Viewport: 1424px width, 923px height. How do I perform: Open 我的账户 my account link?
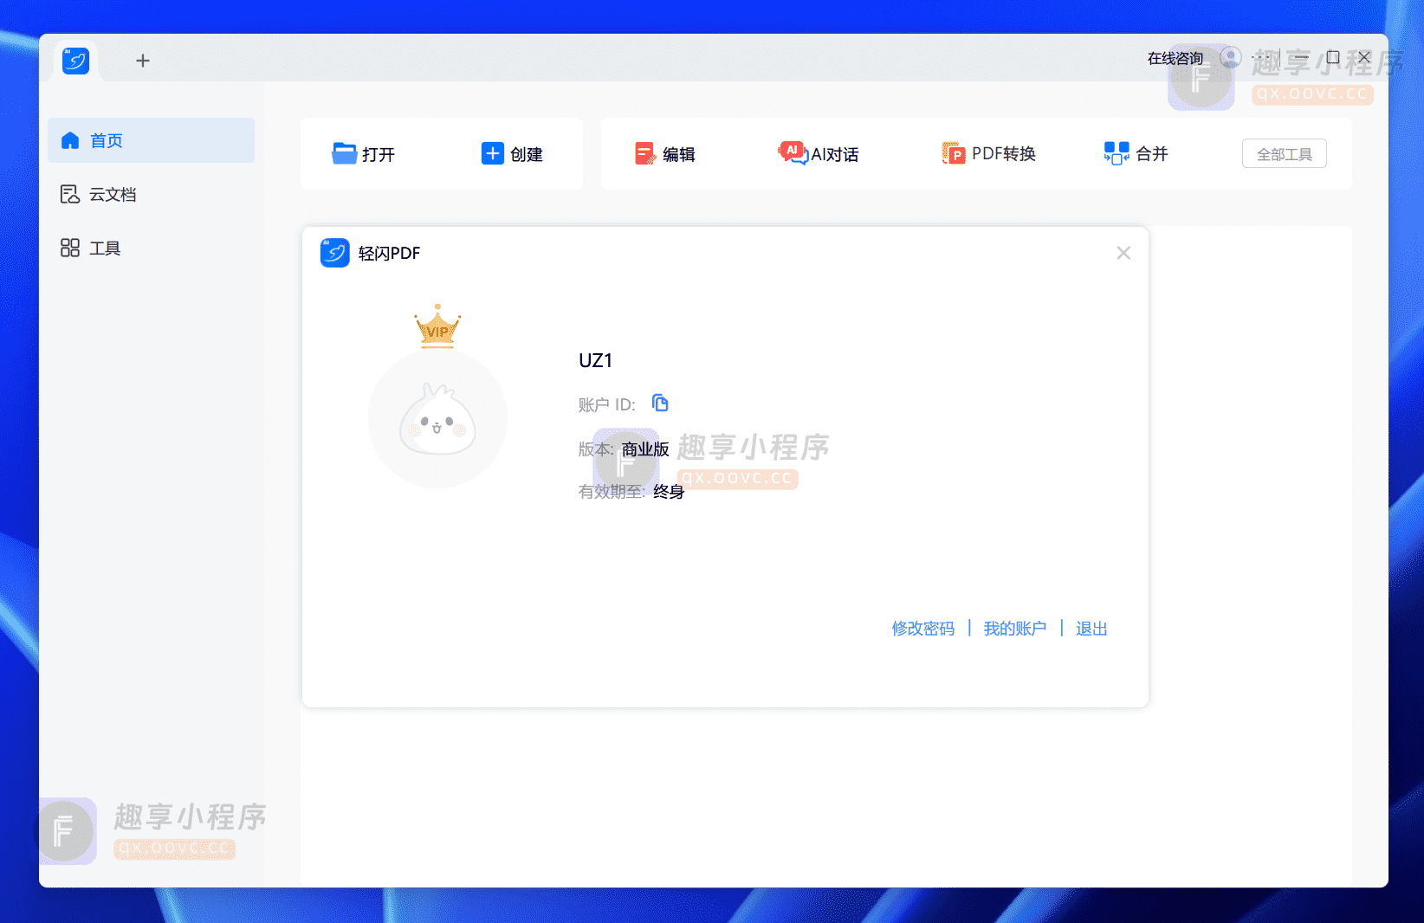(1015, 629)
